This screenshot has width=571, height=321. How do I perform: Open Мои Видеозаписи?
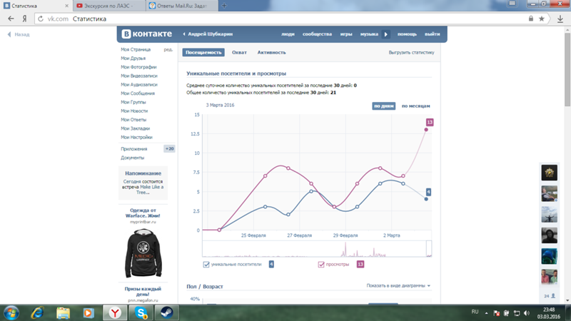point(138,76)
